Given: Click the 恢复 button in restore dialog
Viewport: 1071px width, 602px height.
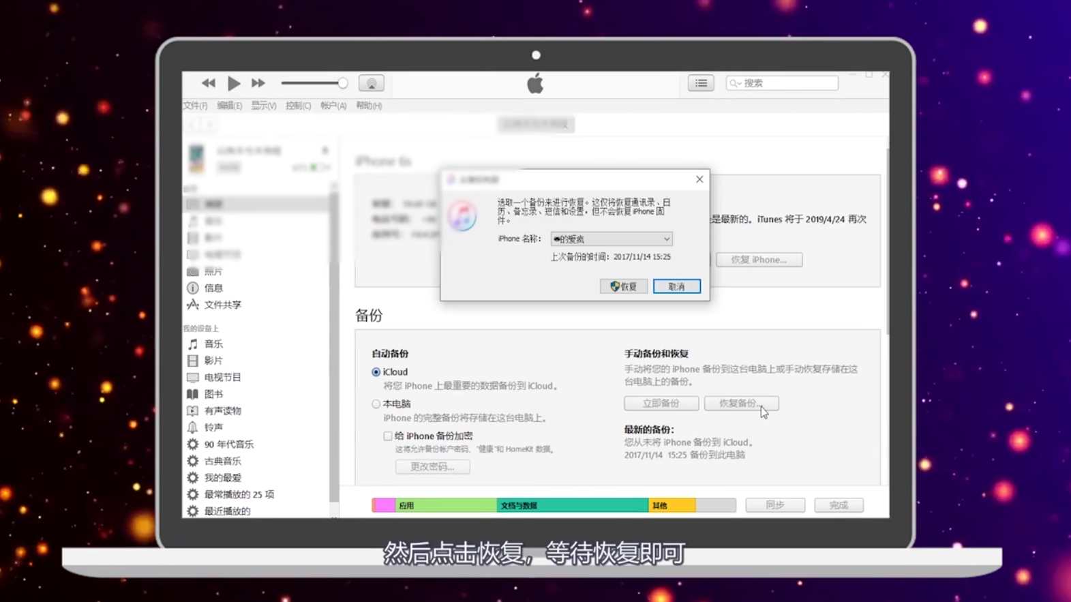Looking at the screenshot, I should click(x=624, y=287).
